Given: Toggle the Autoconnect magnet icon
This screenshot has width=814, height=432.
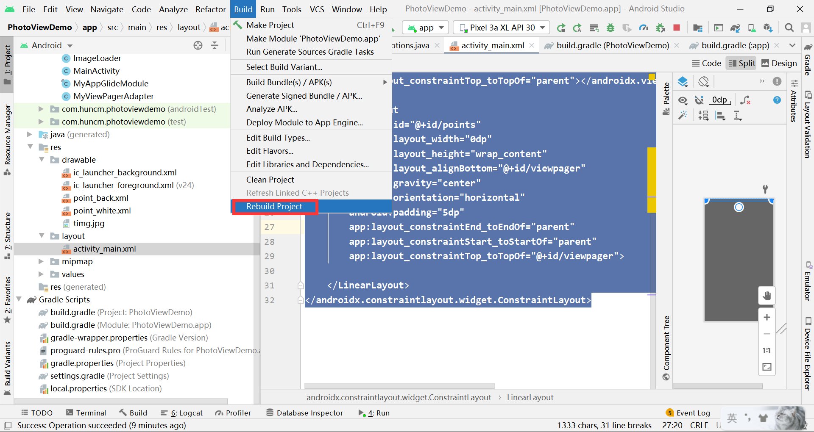Looking at the screenshot, I should pyautogui.click(x=700, y=100).
